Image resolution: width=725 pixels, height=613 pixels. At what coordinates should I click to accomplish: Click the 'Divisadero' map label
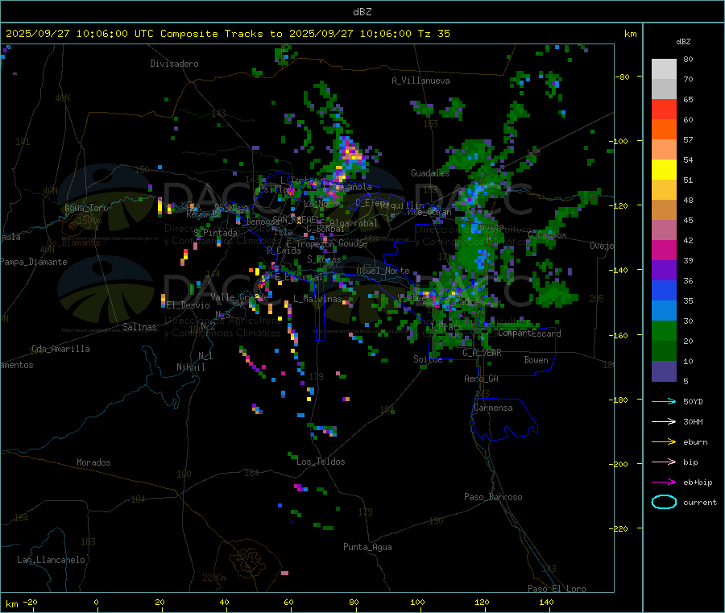click(174, 64)
